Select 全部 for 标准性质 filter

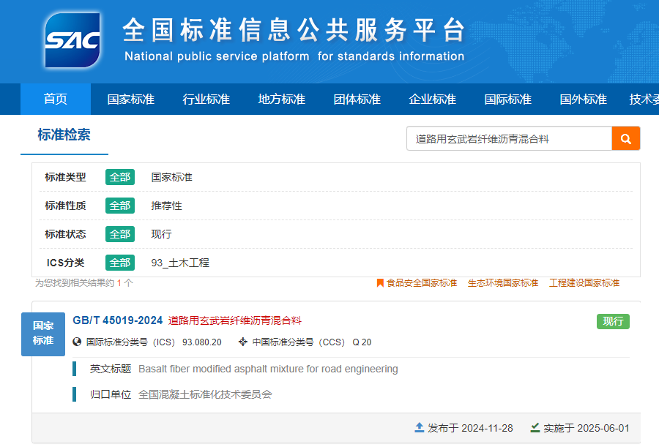pyautogui.click(x=120, y=206)
